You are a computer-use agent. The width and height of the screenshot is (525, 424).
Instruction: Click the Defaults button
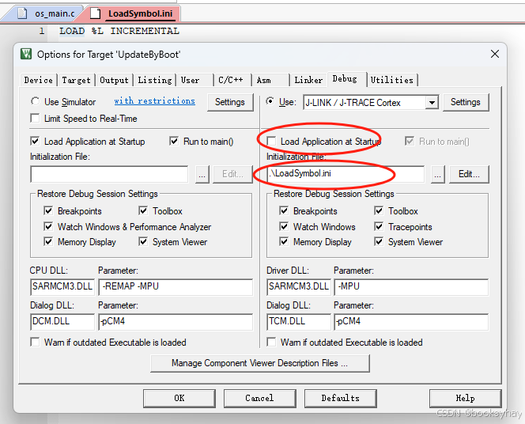[x=341, y=398]
